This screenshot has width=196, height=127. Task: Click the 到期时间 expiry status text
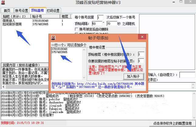[x=22, y=123]
